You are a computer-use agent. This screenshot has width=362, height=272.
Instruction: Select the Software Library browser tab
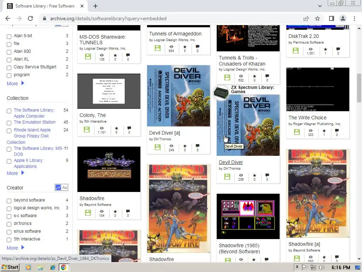click(45, 6)
